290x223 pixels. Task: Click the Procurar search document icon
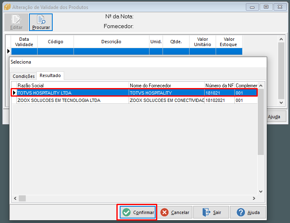[41, 20]
